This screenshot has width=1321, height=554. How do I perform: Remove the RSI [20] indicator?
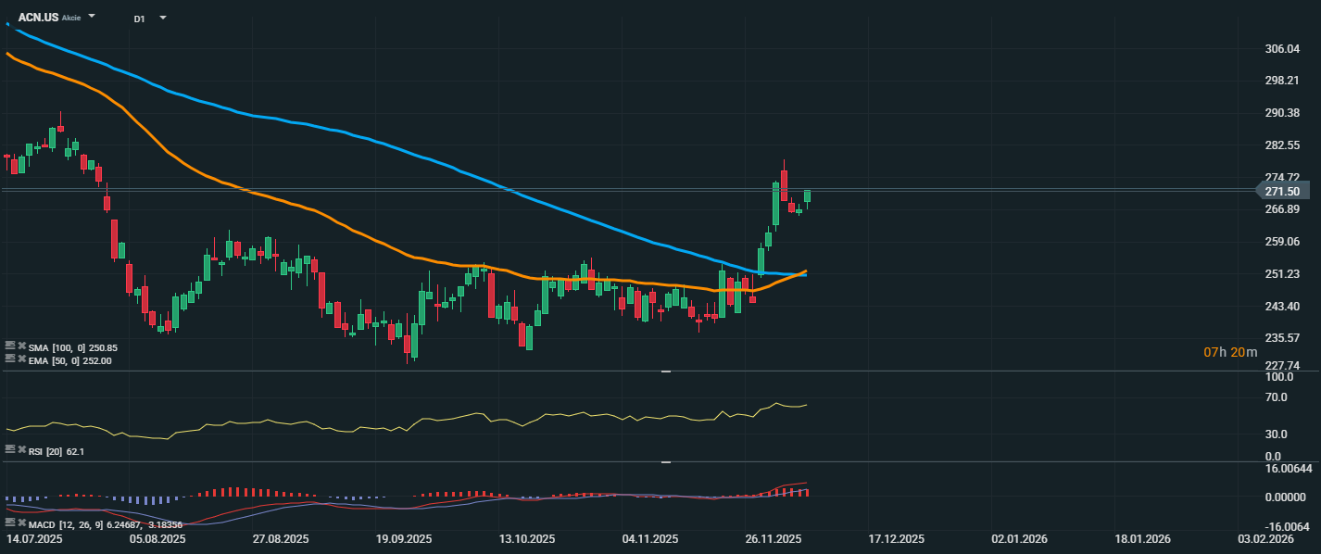click(x=21, y=449)
